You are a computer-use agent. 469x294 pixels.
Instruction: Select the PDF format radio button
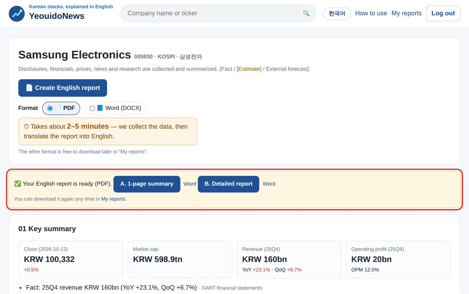coord(50,108)
